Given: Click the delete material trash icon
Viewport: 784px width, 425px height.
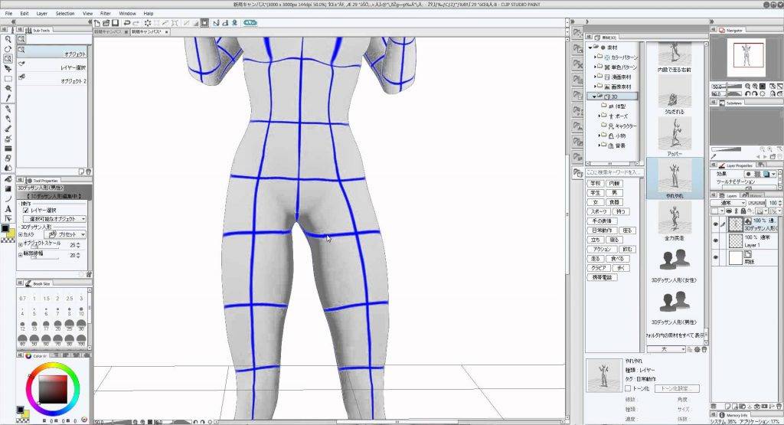Looking at the screenshot, I should pyautogui.click(x=704, y=349).
